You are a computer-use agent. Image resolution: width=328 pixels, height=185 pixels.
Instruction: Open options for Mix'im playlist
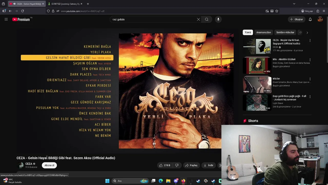pyautogui.click(x=310, y=79)
